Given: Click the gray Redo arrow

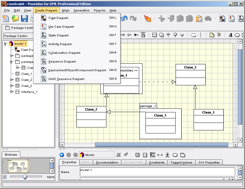Looking at the screenshot, I should point(133,18).
